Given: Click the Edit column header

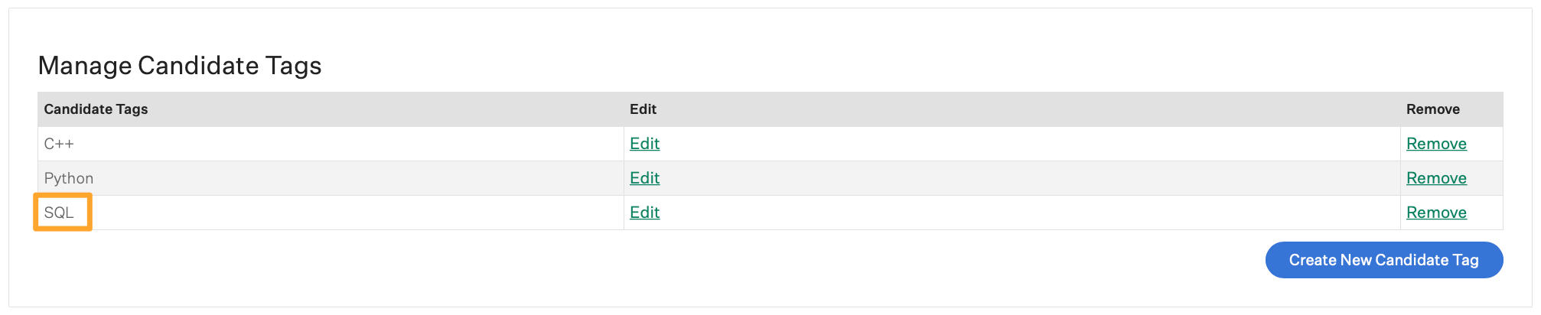Looking at the screenshot, I should [x=643, y=109].
